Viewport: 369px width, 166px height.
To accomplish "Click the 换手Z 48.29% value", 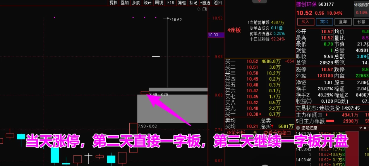I will click(326, 95).
